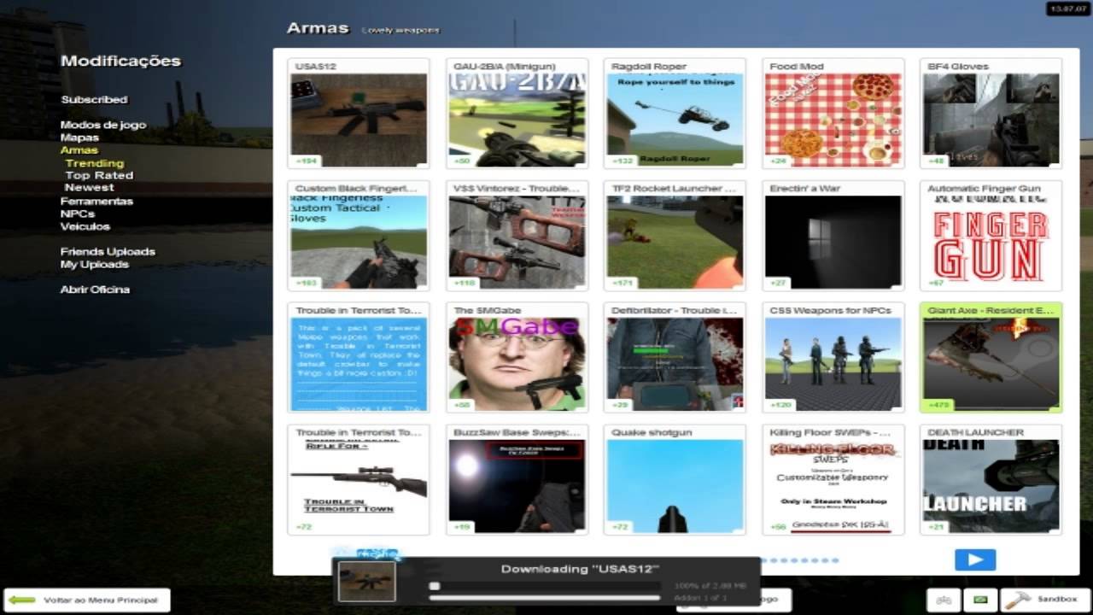The image size is (1093, 615).
Task: Select the Armas category
Action: click(79, 150)
